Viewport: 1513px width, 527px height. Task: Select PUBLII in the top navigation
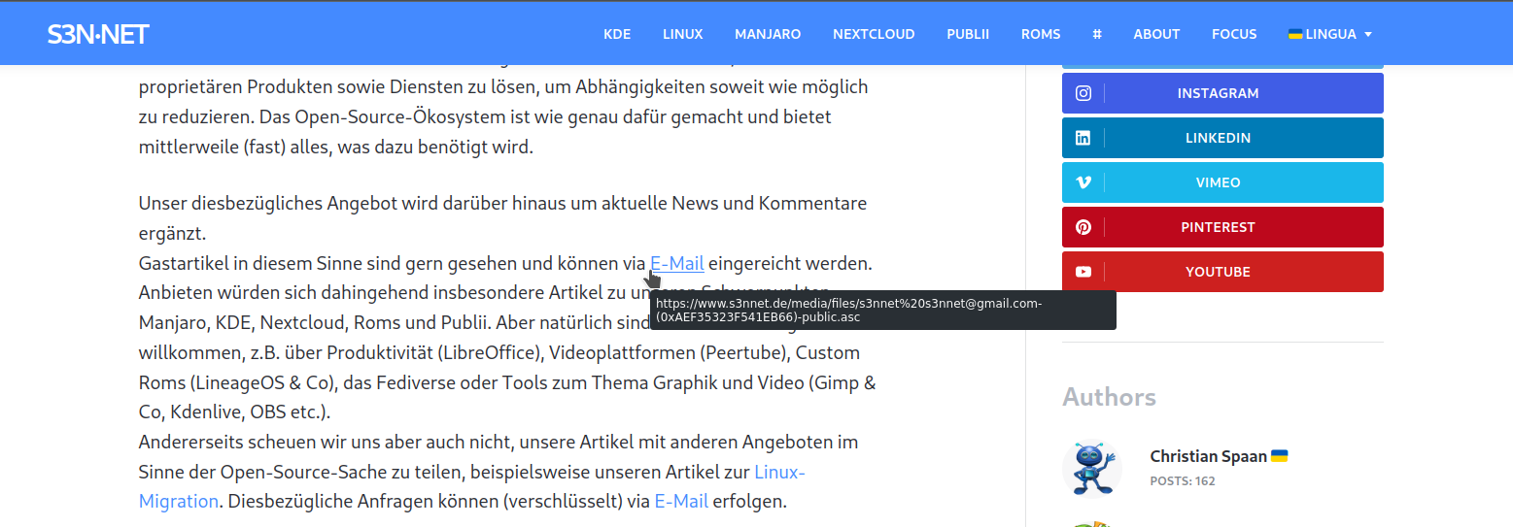tap(968, 34)
